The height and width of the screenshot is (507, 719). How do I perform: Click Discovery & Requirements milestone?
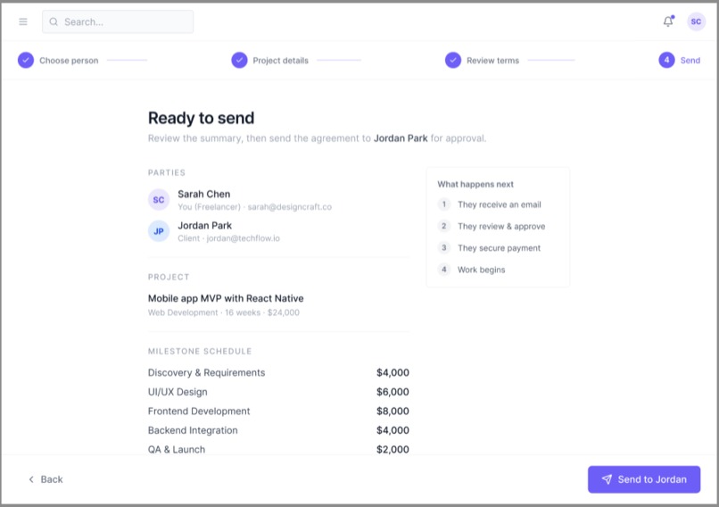tap(206, 372)
